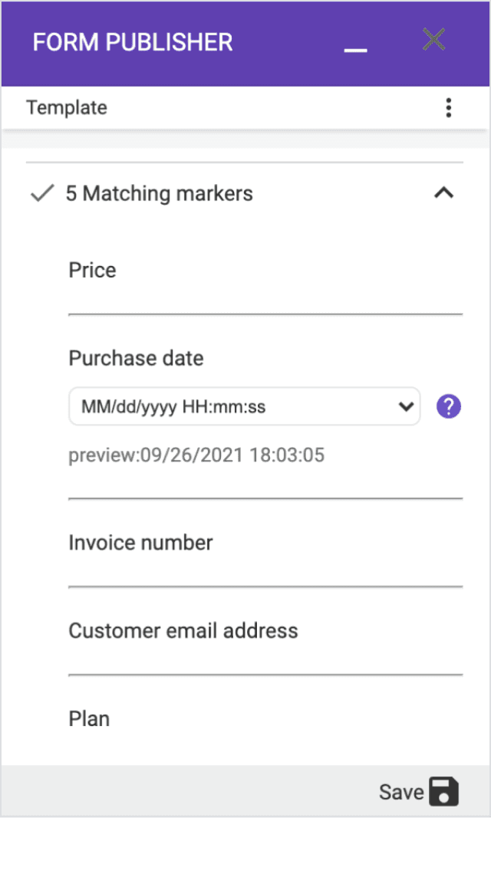Viewport: 491px width, 877px height.
Task: Click the checkmark beside Matching markers
Action: [41, 194]
